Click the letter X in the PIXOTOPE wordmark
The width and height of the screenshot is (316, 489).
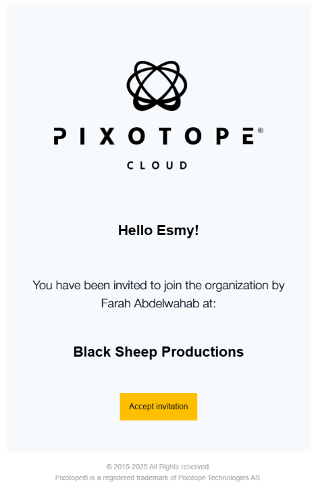click(107, 136)
